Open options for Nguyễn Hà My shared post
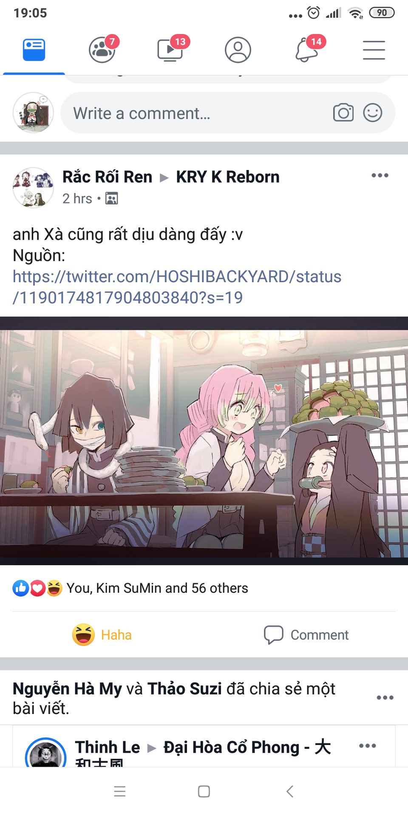The width and height of the screenshot is (408, 816). point(385,697)
